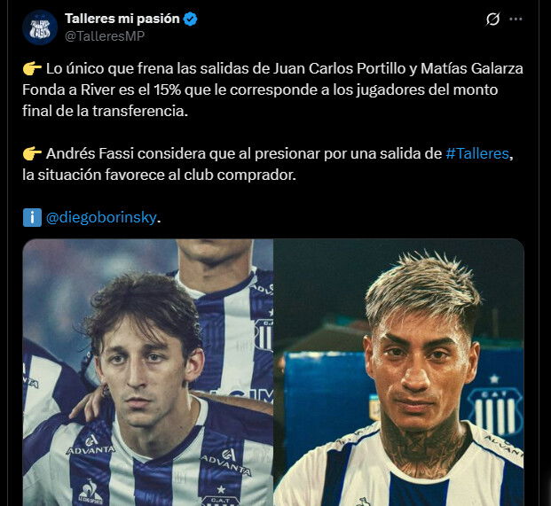
Task: Click the le coq sportif logo on jersey
Action: pyautogui.click(x=91, y=493)
